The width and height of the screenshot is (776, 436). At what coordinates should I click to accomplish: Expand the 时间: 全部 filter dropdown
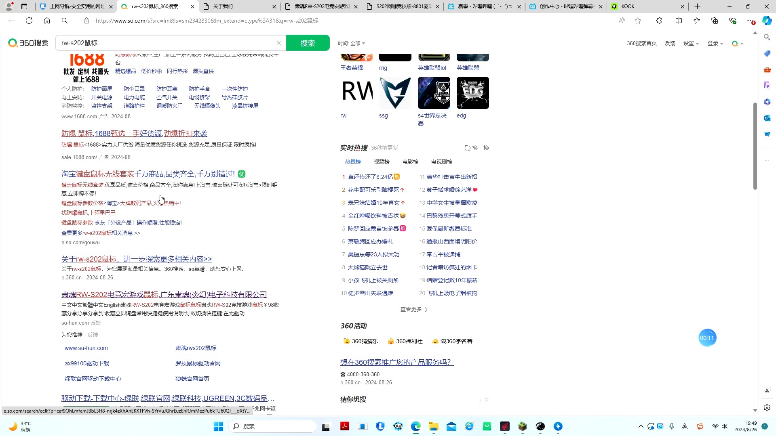pos(352,43)
